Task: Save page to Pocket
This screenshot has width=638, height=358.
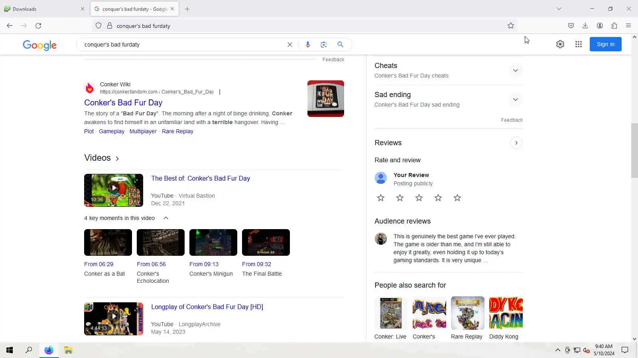Action: [571, 26]
